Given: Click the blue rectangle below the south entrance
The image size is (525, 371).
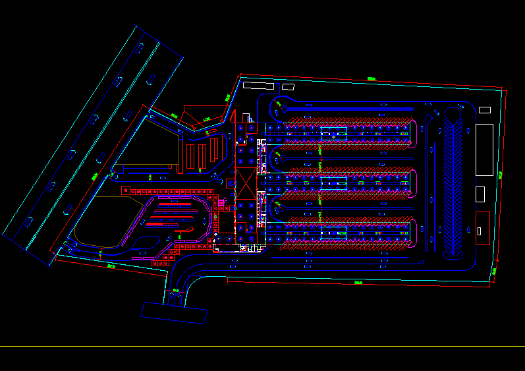Looking at the screenshot, I should point(174,312).
